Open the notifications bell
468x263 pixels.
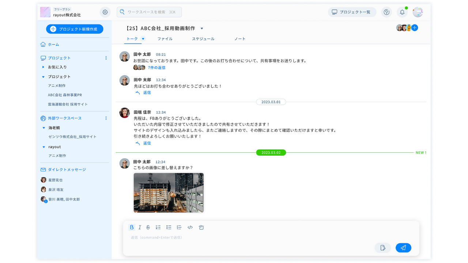coord(402,12)
